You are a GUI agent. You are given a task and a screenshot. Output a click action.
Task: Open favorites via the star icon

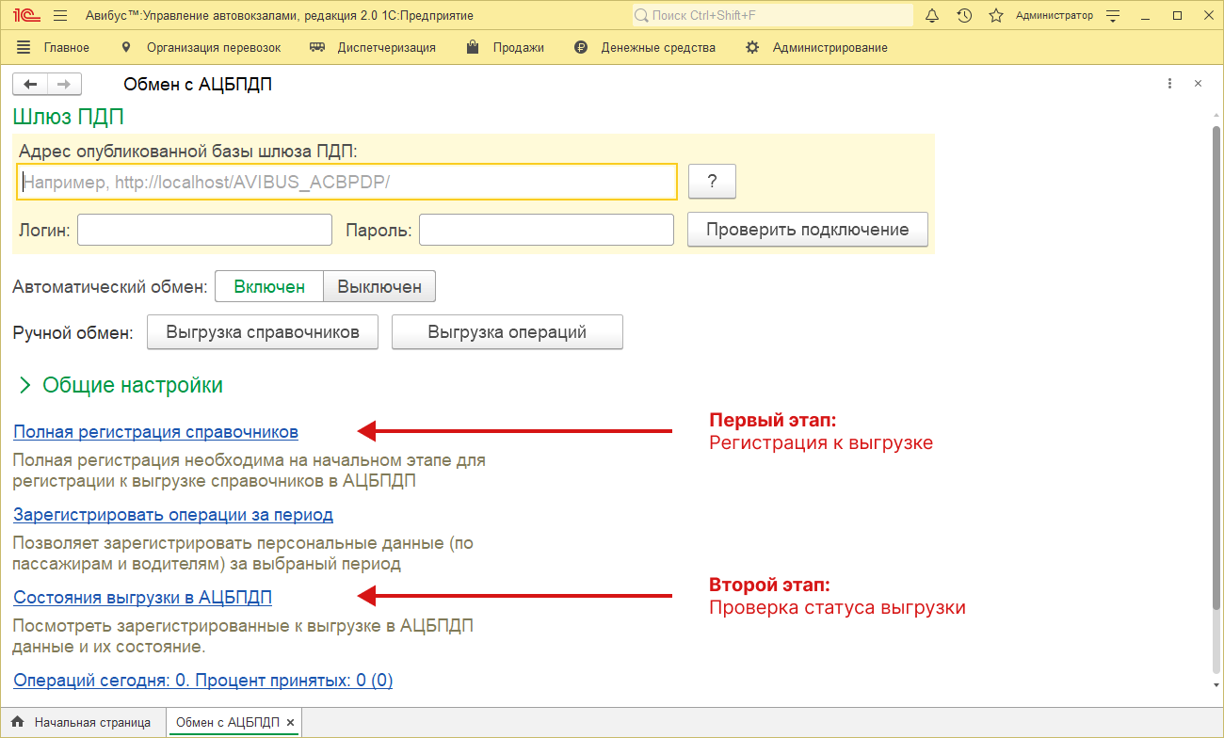[995, 14]
